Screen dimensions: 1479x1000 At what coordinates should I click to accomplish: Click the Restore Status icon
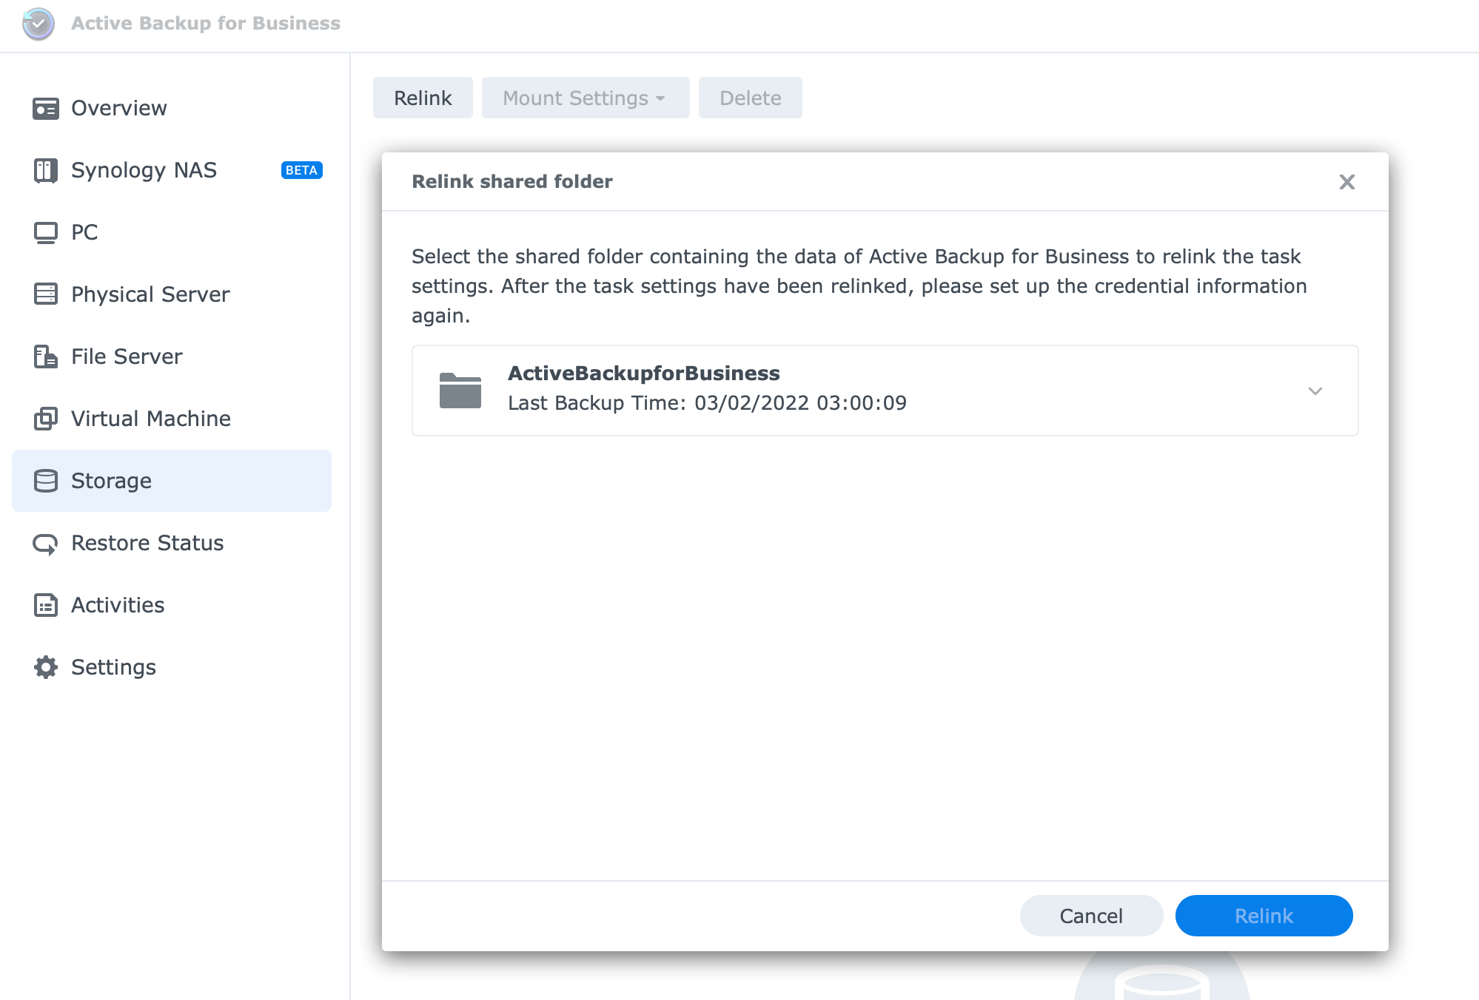click(46, 544)
